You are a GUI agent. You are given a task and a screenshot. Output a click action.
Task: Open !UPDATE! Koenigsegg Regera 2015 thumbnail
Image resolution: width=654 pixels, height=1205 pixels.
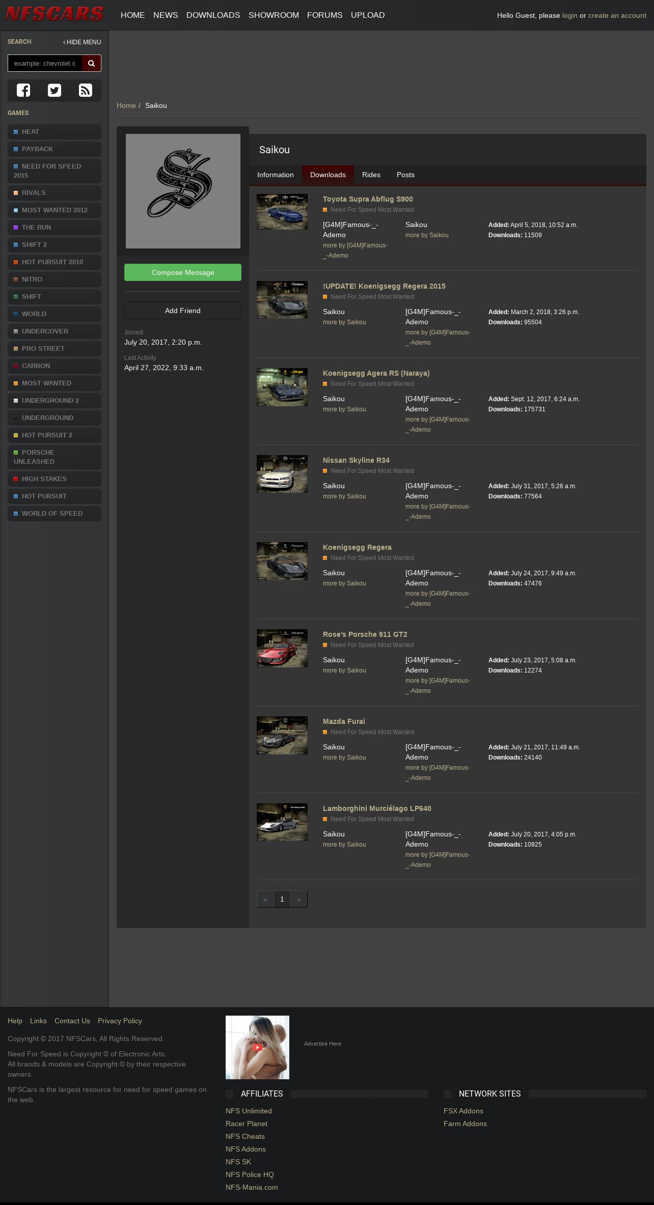click(x=282, y=300)
